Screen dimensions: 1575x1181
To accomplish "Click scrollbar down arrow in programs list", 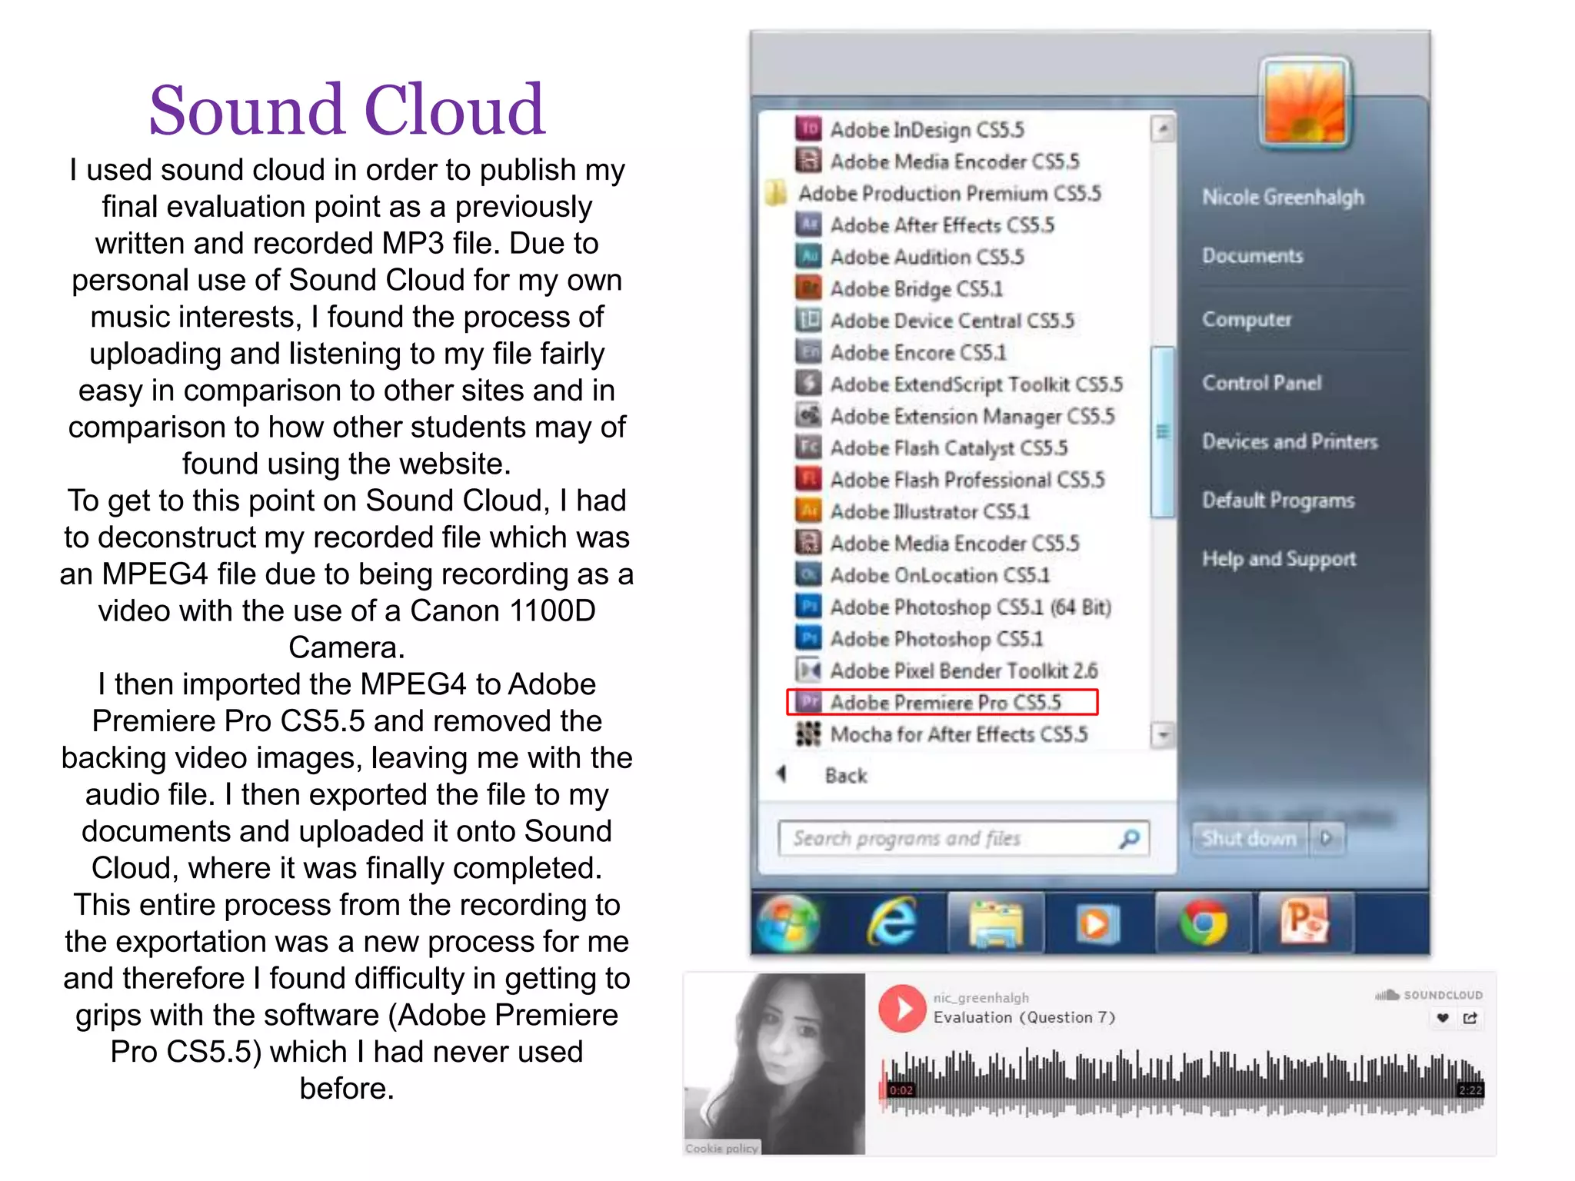I will (x=1163, y=735).
